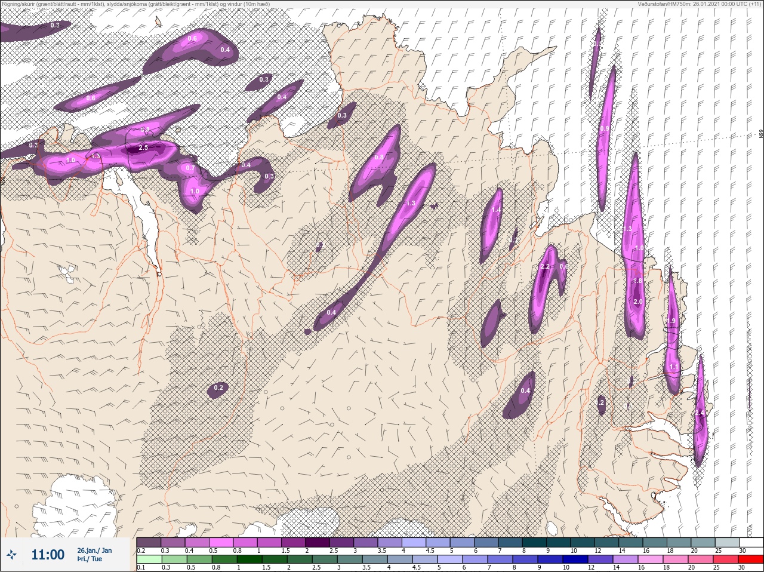Image resolution: width=764 pixels, height=572 pixels.
Task: Select the 0.1 pale green swatch in the lower legend
Action: (149, 559)
